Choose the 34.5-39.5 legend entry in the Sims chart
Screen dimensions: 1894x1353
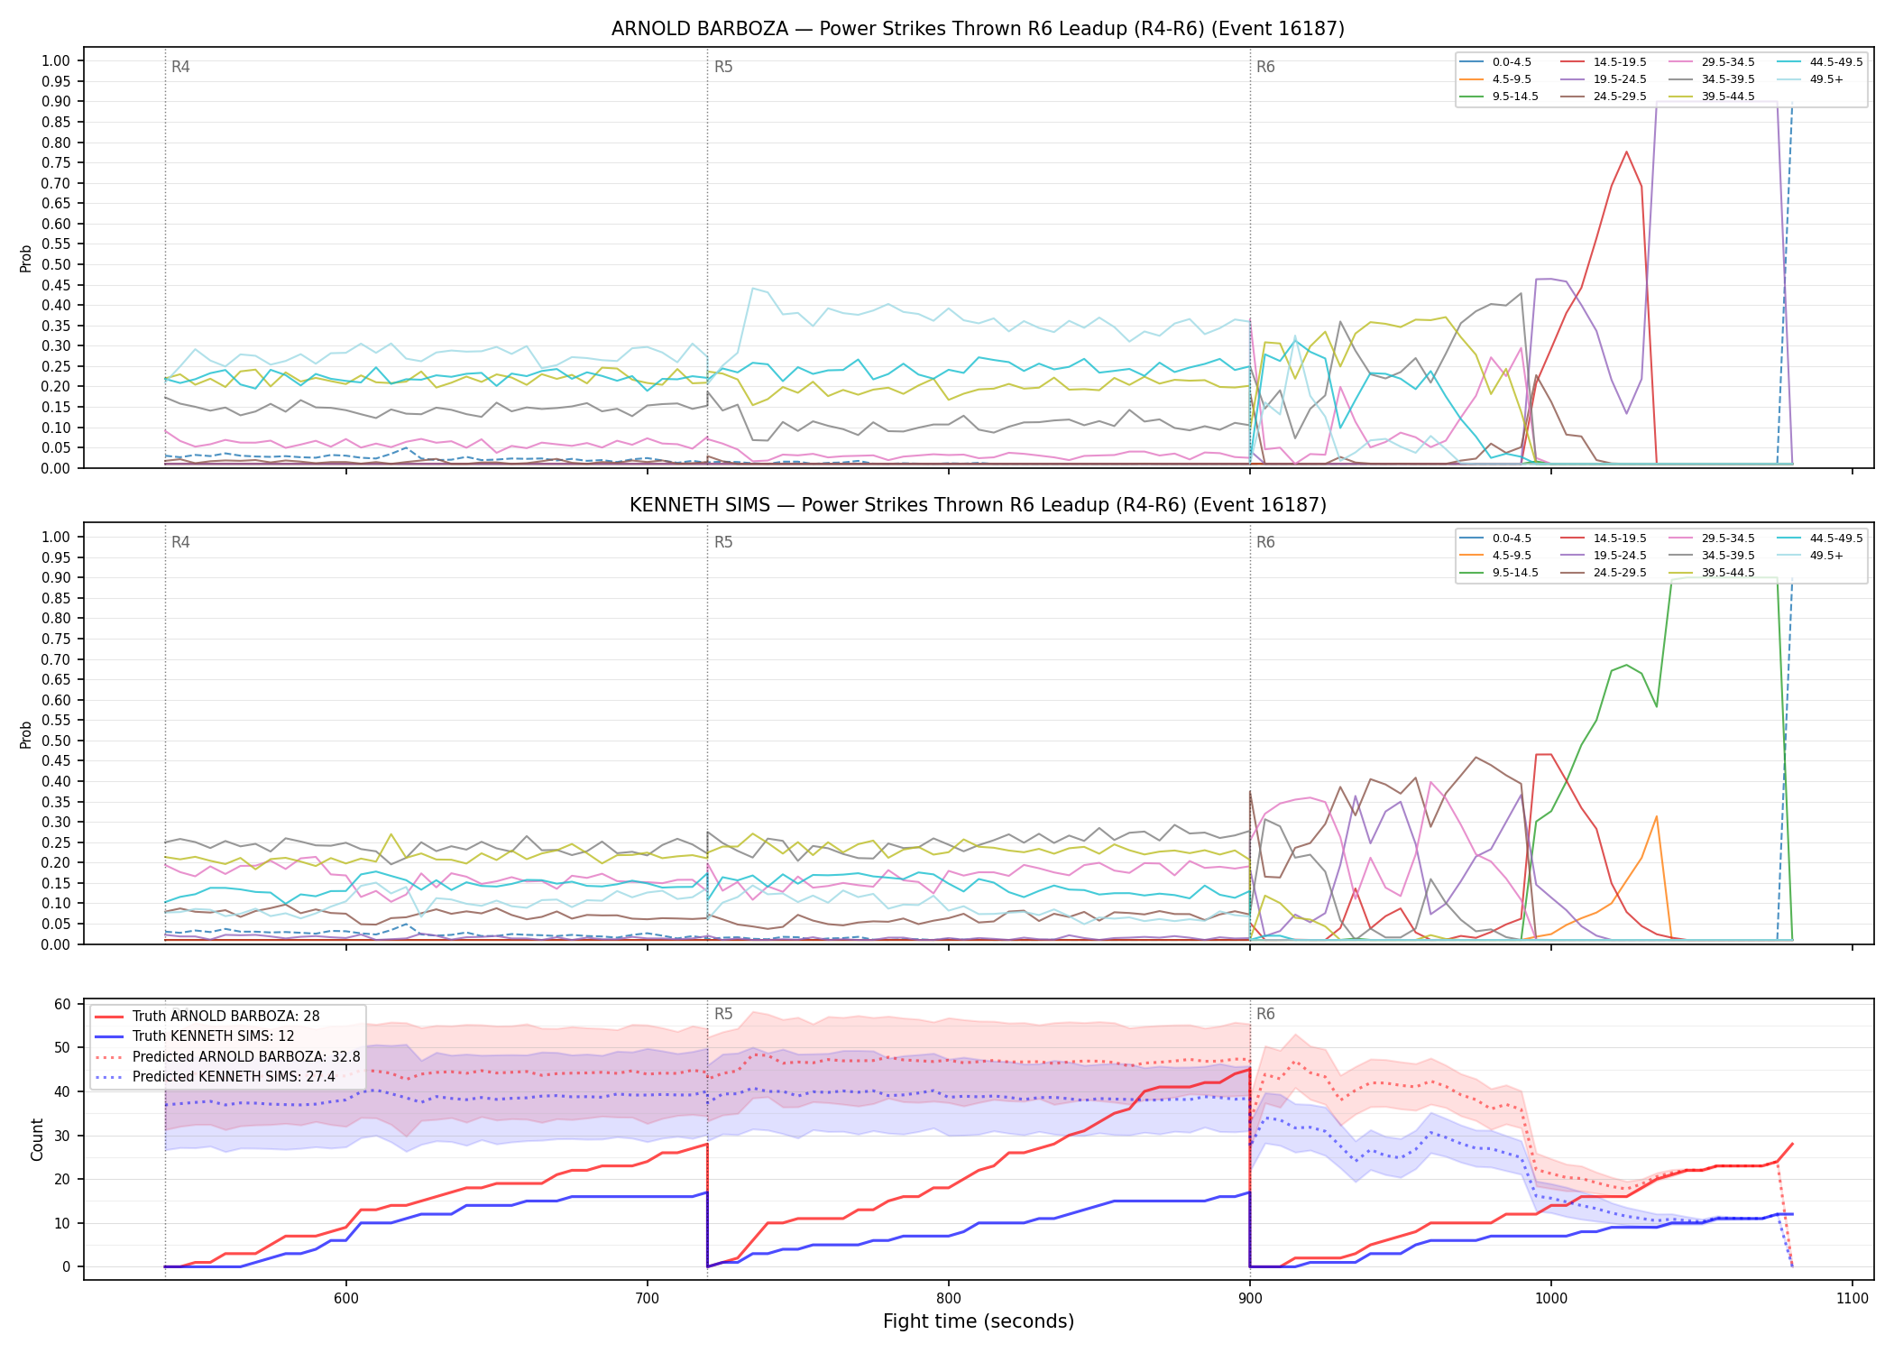pyautogui.click(x=1712, y=556)
